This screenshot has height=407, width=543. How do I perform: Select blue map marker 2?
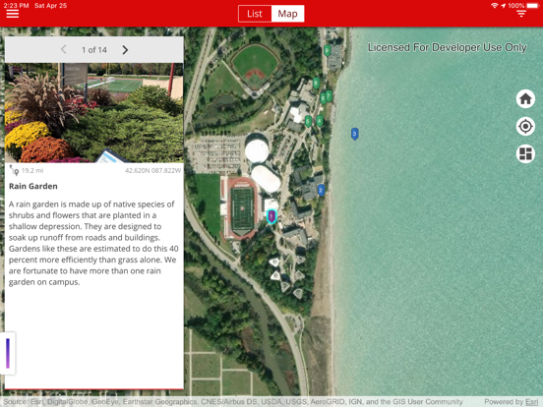tap(321, 190)
